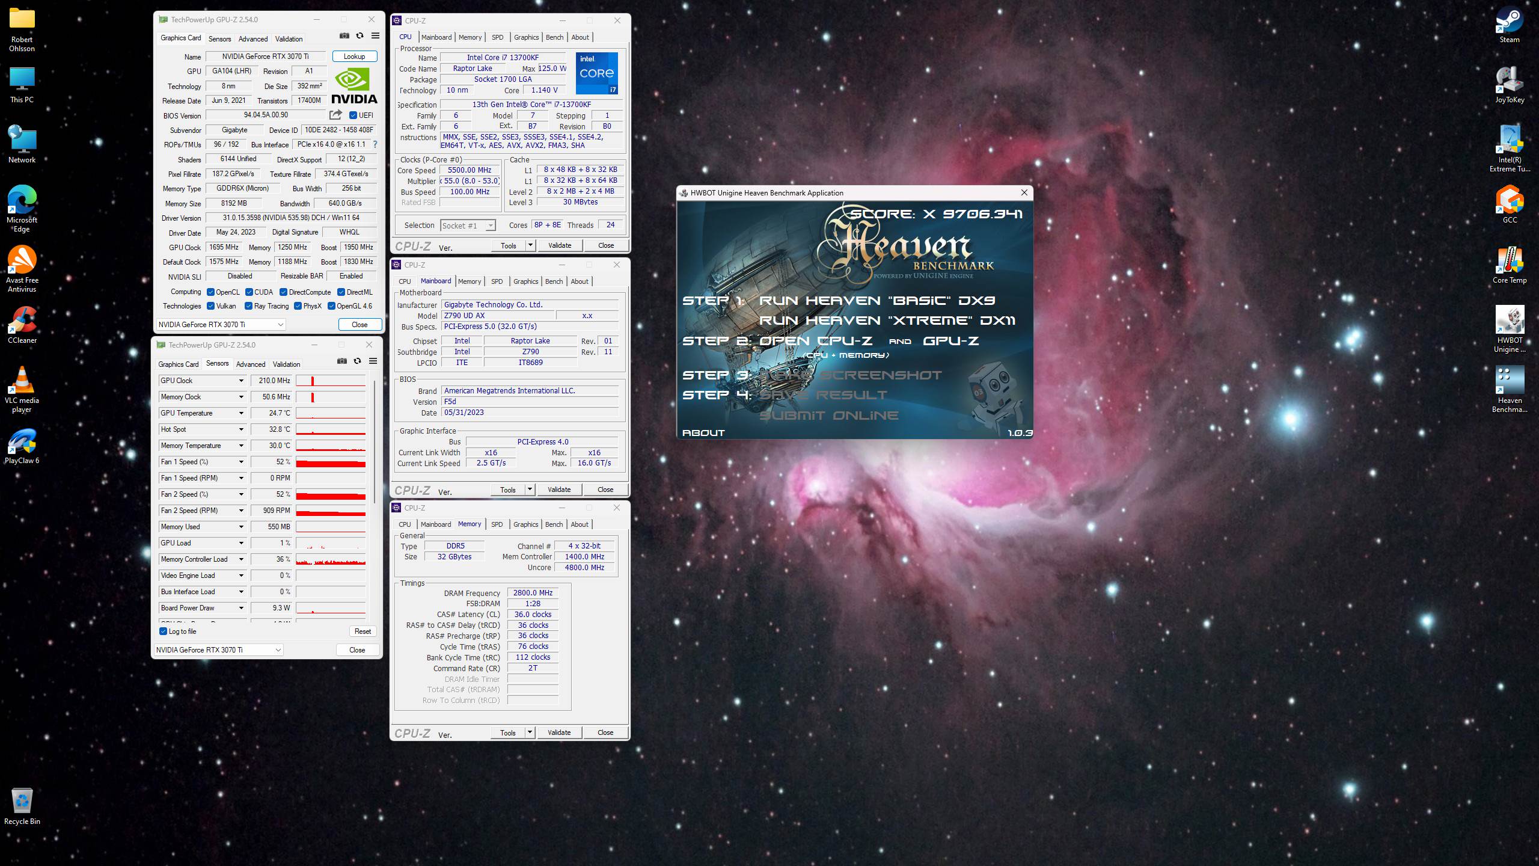This screenshot has width=1539, height=866.
Task: Open the CCleaner desktop shortcut
Action: tap(22, 325)
